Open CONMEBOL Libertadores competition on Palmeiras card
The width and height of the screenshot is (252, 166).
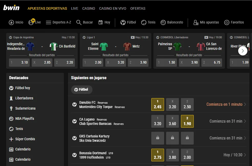click(174, 37)
